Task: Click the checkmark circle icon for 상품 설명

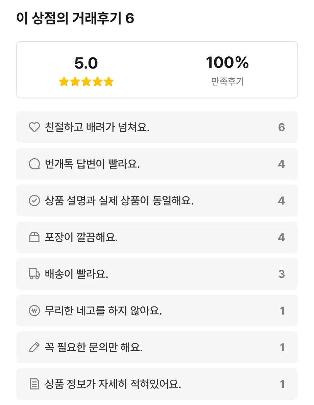Action: point(34,201)
